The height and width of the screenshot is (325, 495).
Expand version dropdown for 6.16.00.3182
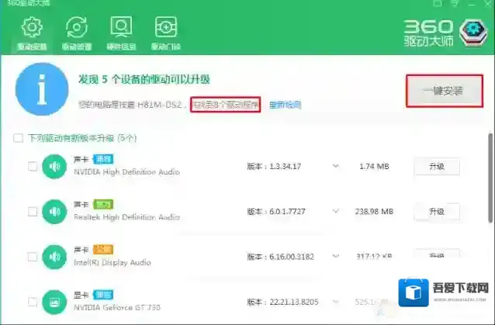pyautogui.click(x=336, y=256)
